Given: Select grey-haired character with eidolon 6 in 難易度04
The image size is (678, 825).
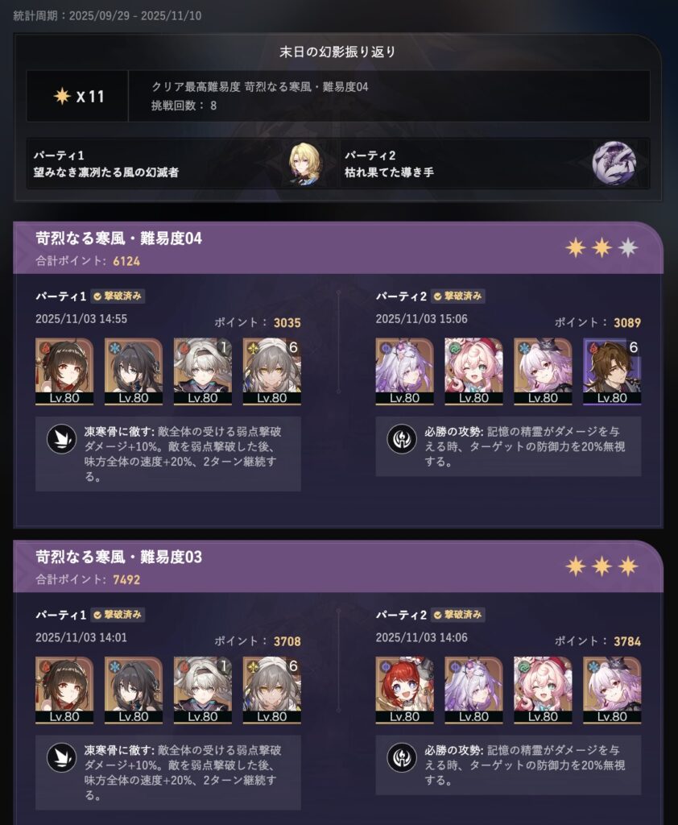Looking at the screenshot, I should click(x=271, y=371).
